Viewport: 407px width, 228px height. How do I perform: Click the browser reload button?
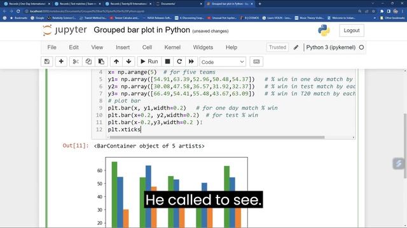(x=18, y=11)
